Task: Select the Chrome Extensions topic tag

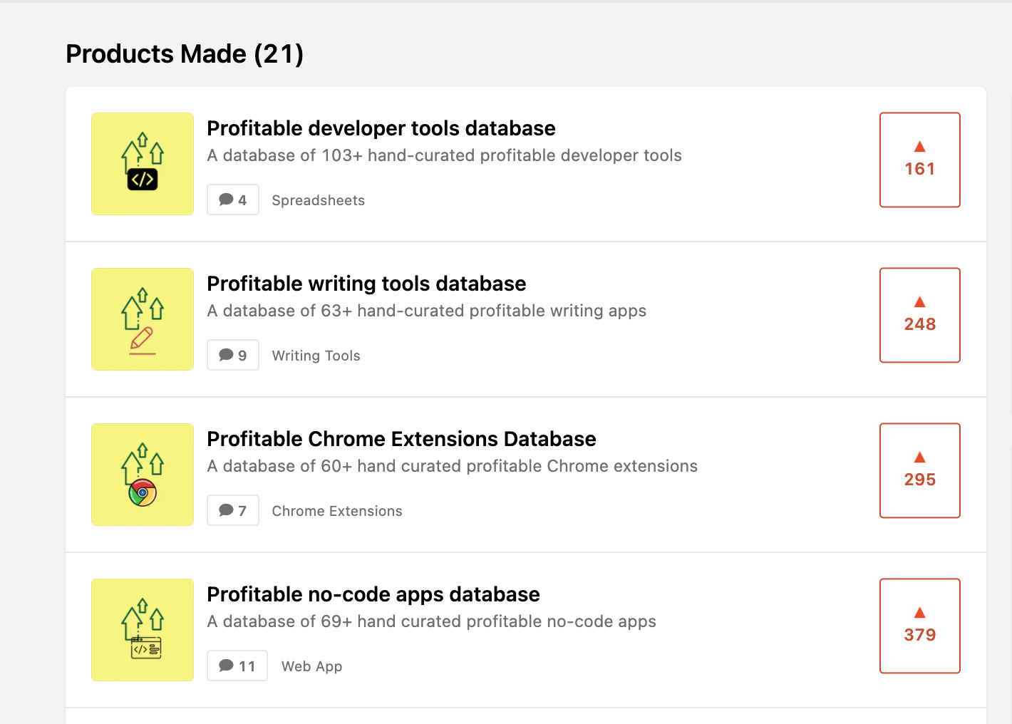Action: click(x=336, y=511)
